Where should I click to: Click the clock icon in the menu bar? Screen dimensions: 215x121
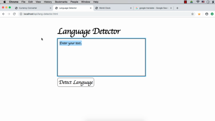coord(208,2)
